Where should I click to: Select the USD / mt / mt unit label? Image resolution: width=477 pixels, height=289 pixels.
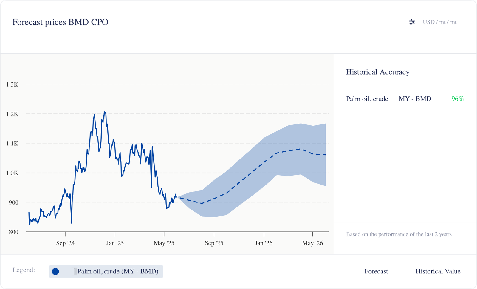[439, 22]
